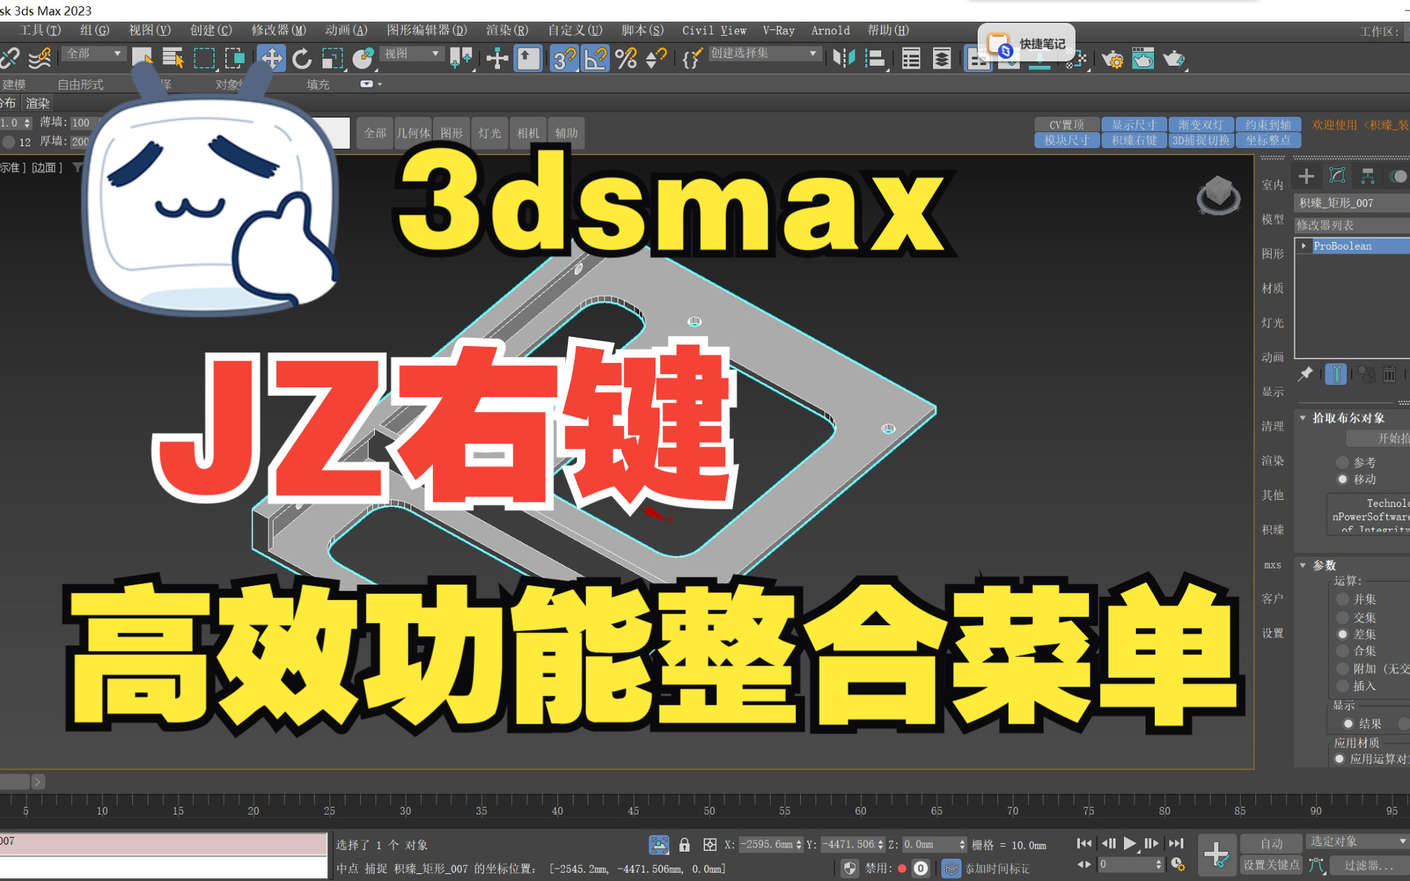Click the Align tool icon
The height and width of the screenshot is (881, 1410).
(875, 59)
